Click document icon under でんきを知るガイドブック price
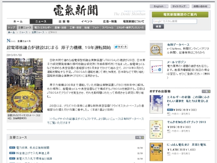217x163 pixels. tap(169, 131)
